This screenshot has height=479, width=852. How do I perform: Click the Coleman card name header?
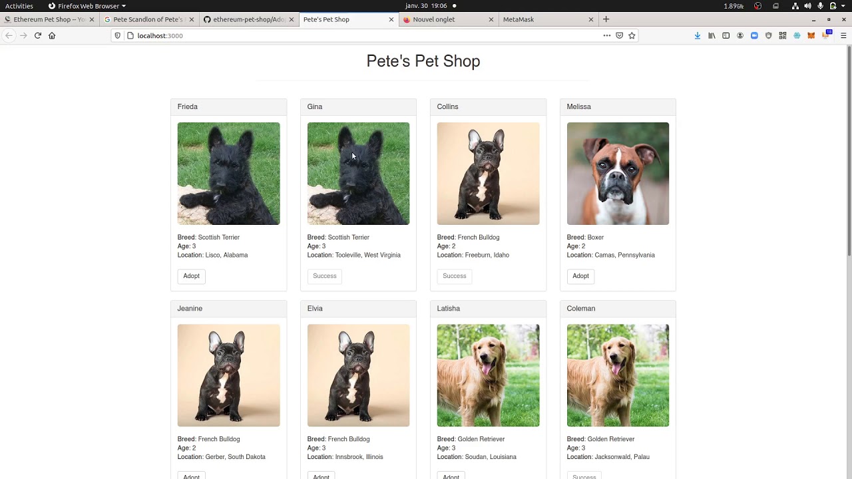coord(618,309)
